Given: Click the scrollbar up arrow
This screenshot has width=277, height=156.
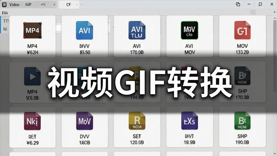Looking at the screenshot, I should pyautogui.click(x=275, y=18).
